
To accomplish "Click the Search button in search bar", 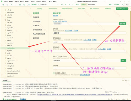I will coord(77,4).
